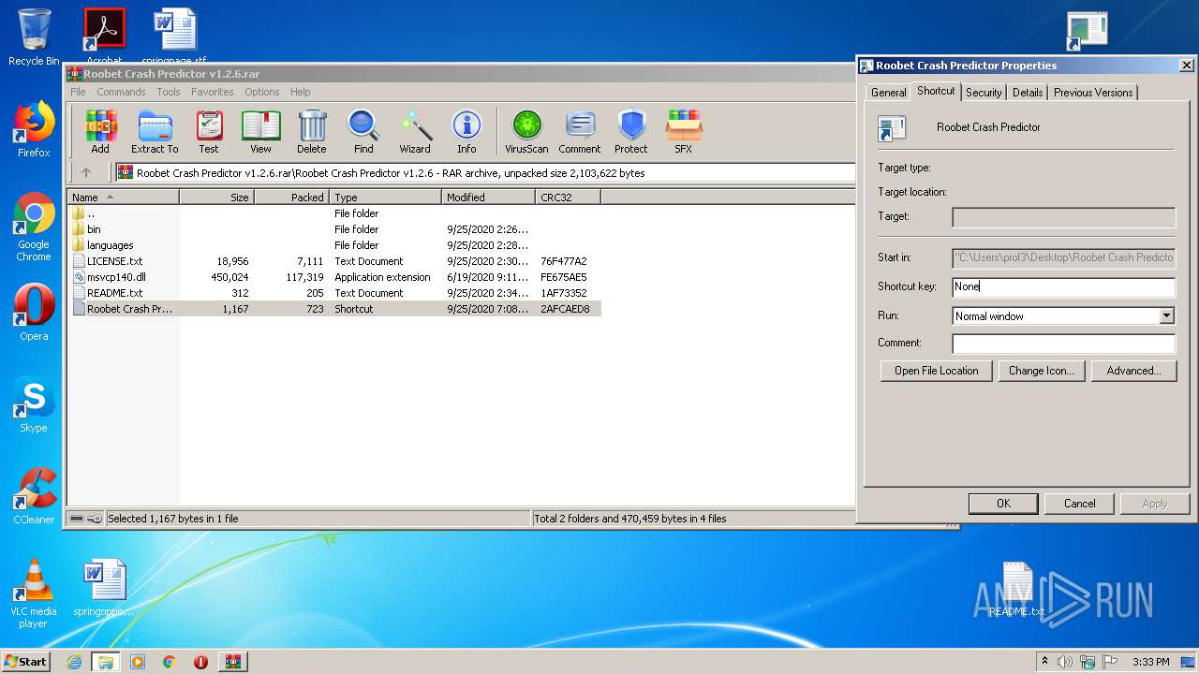Open the Help menu
1199x674 pixels.
point(300,92)
